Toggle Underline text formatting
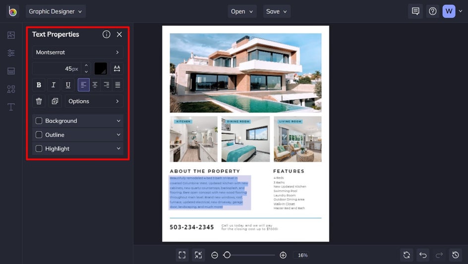The height and width of the screenshot is (264, 468). point(68,85)
